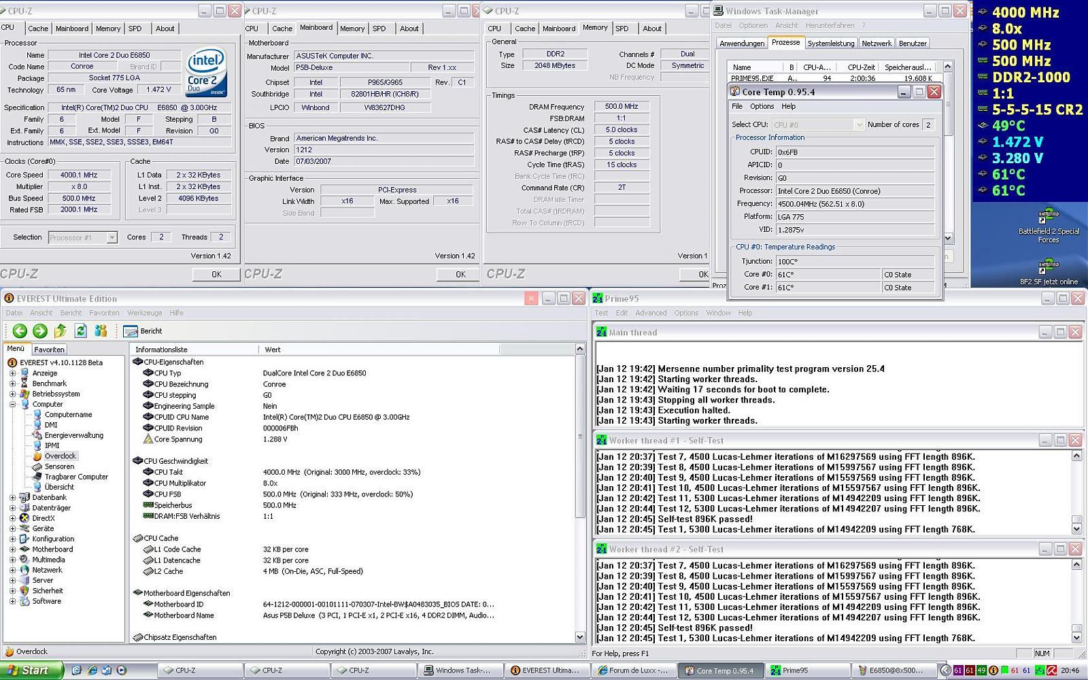Expand the Multimedia tree node

point(12,560)
